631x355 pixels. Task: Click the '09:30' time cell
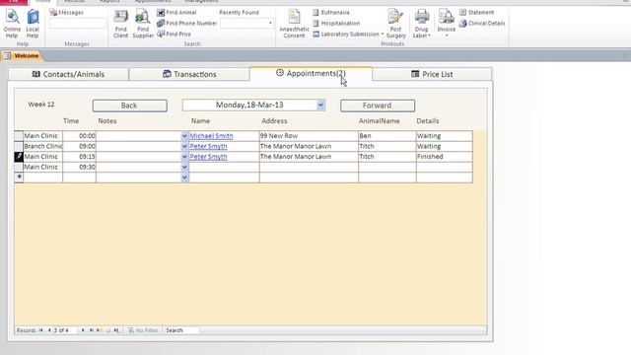(x=79, y=167)
